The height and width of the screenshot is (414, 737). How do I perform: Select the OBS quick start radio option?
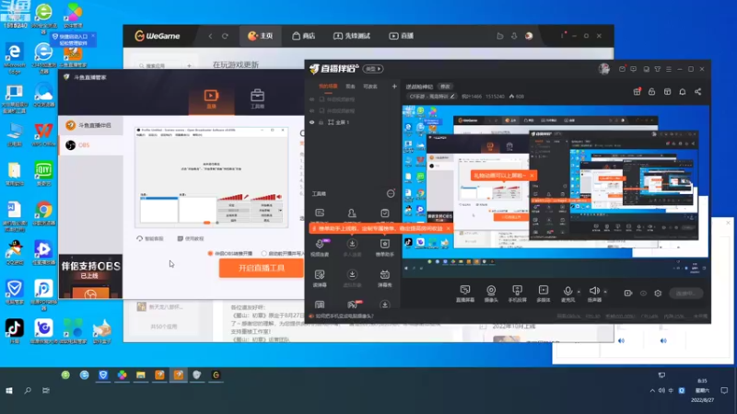tap(210, 254)
